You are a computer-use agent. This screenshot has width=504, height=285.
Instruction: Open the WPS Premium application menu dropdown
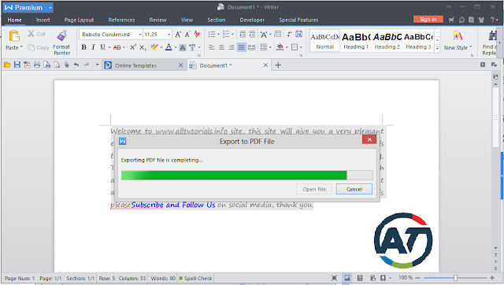click(50, 7)
